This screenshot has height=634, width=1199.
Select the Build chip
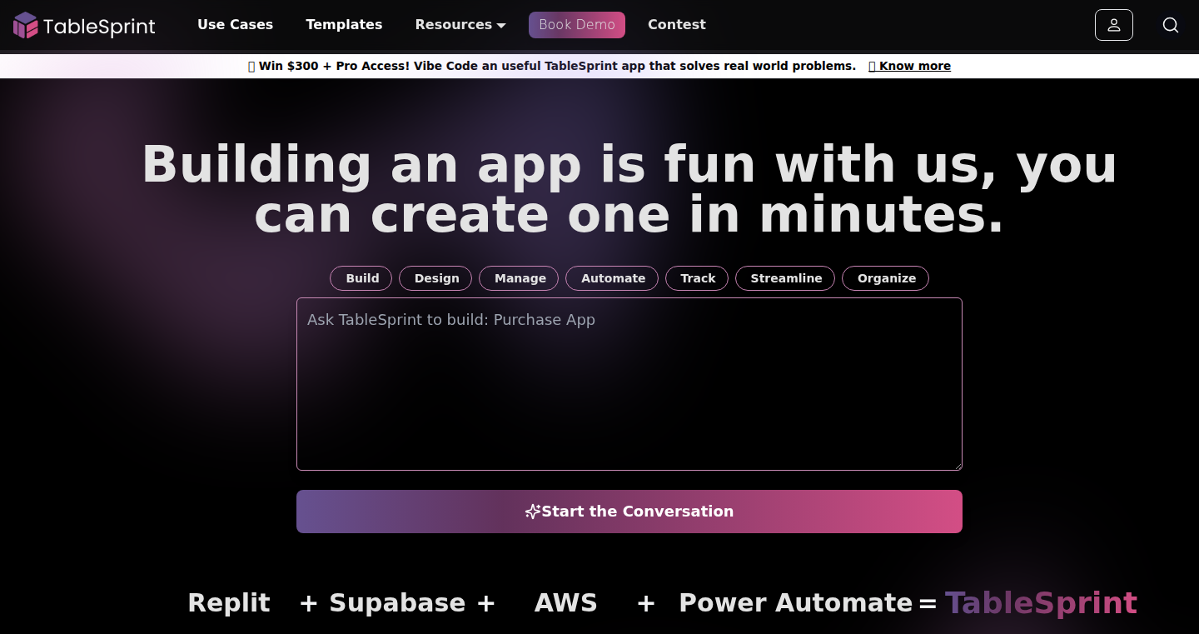(x=362, y=278)
